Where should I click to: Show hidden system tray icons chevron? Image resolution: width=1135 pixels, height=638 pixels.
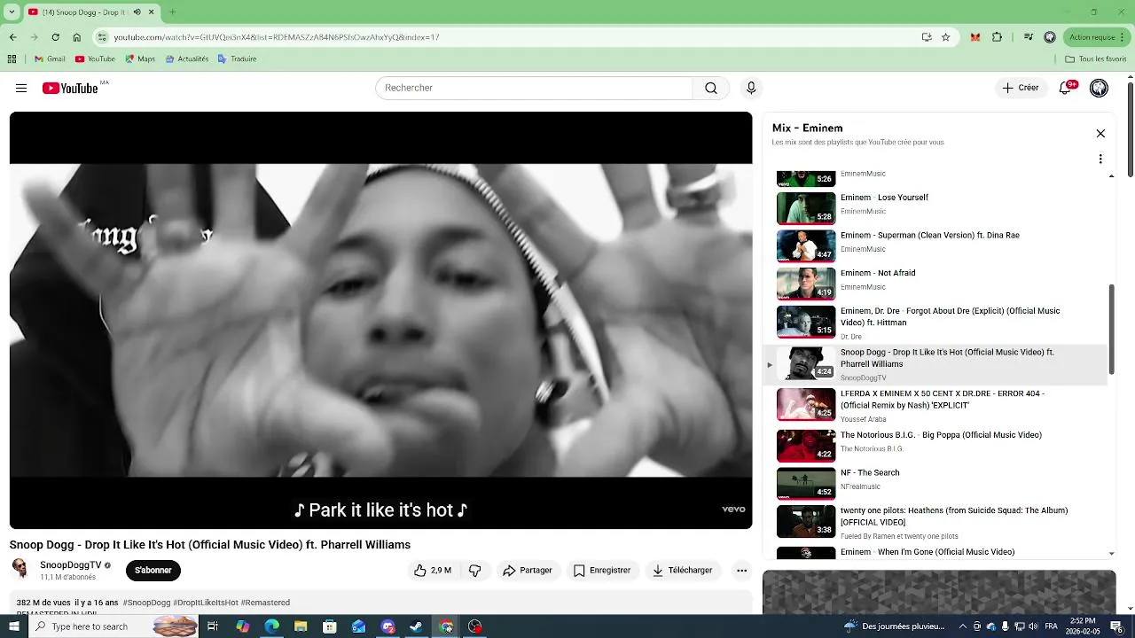(963, 626)
